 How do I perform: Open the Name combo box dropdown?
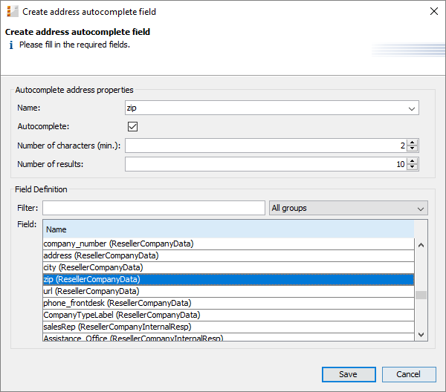pyautogui.click(x=411, y=108)
